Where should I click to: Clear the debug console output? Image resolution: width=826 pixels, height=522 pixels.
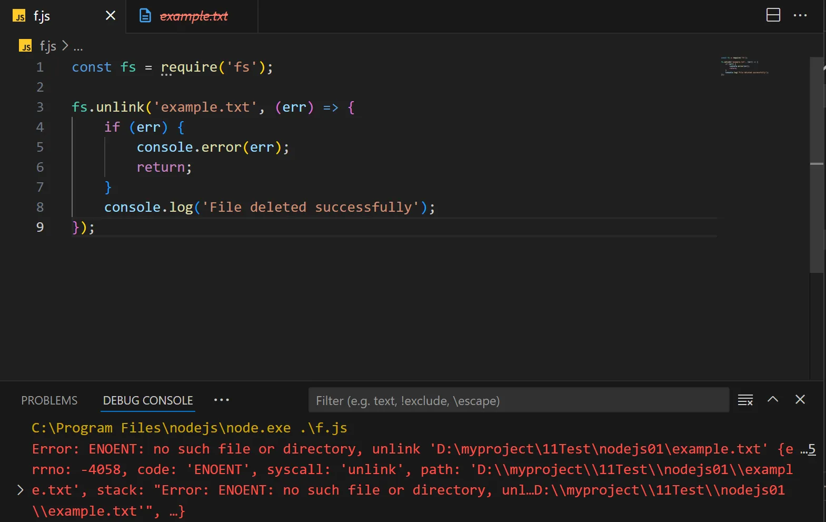[x=745, y=400]
